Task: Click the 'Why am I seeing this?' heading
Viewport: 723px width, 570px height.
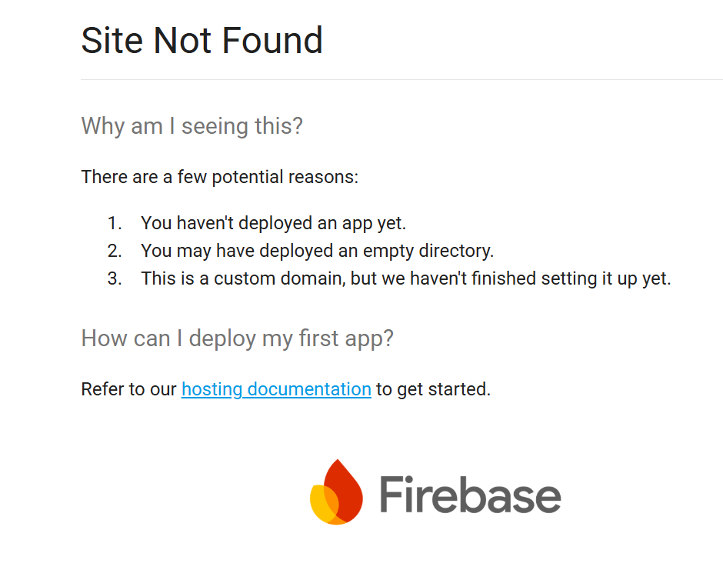Action: coord(192,126)
